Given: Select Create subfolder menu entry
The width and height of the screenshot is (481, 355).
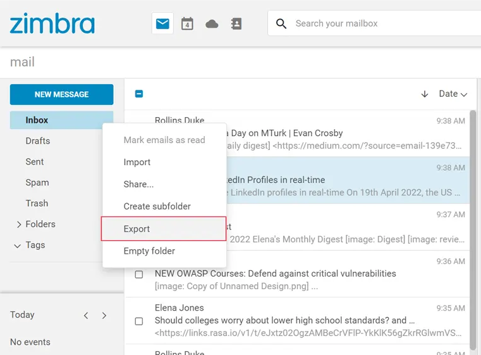Looking at the screenshot, I should coord(164,206).
